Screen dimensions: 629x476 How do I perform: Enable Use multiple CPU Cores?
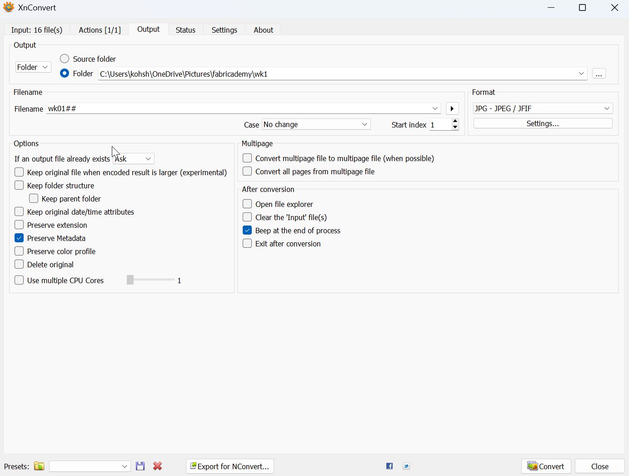[x=19, y=280]
